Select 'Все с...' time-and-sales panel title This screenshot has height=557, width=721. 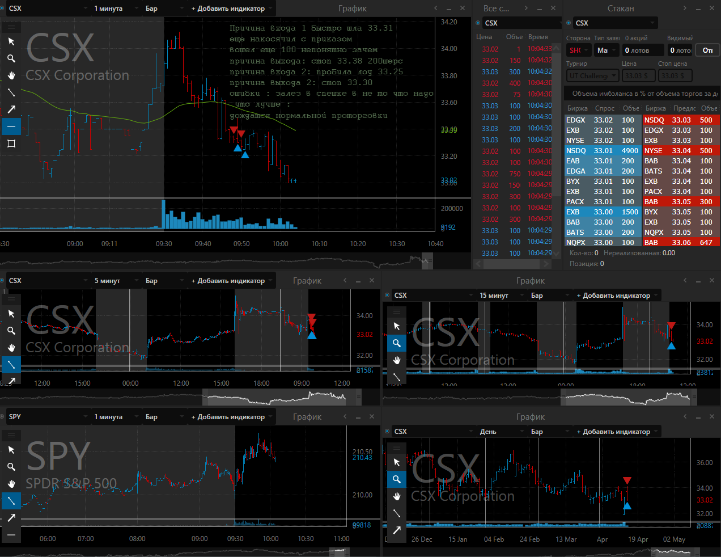(x=497, y=9)
